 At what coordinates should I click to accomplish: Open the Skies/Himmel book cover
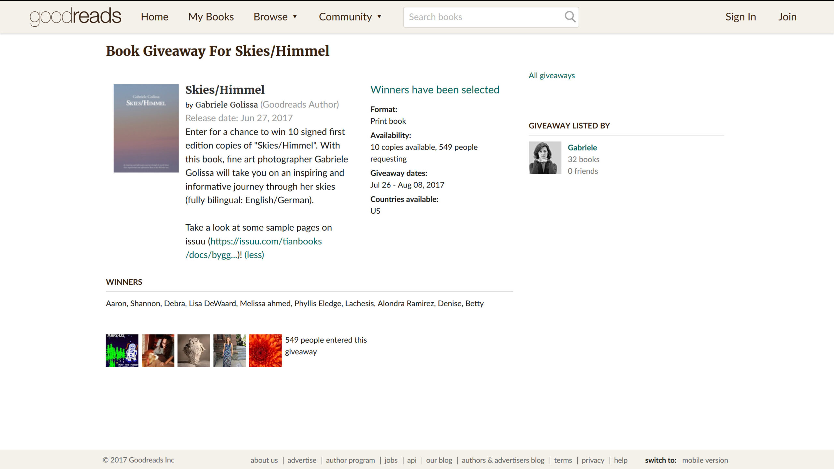[x=146, y=128]
